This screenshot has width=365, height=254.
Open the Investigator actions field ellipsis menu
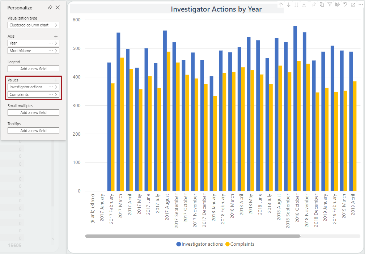click(x=51, y=87)
